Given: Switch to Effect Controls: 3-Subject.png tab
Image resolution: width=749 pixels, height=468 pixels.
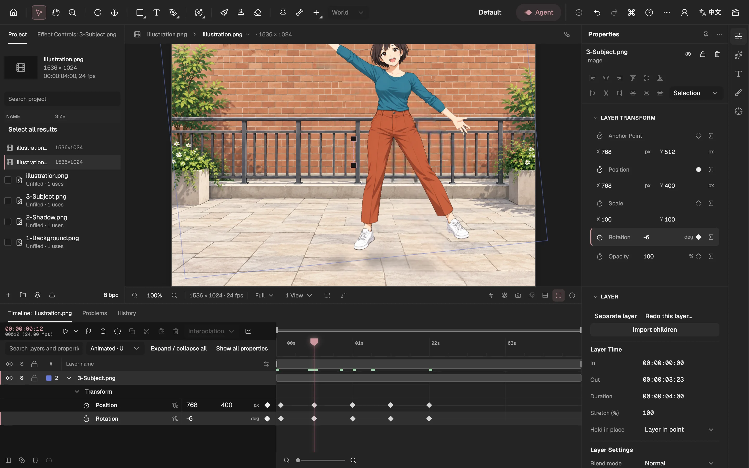Looking at the screenshot, I should (77, 34).
